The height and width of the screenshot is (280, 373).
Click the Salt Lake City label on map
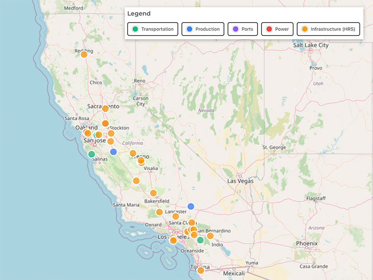[x=311, y=45]
